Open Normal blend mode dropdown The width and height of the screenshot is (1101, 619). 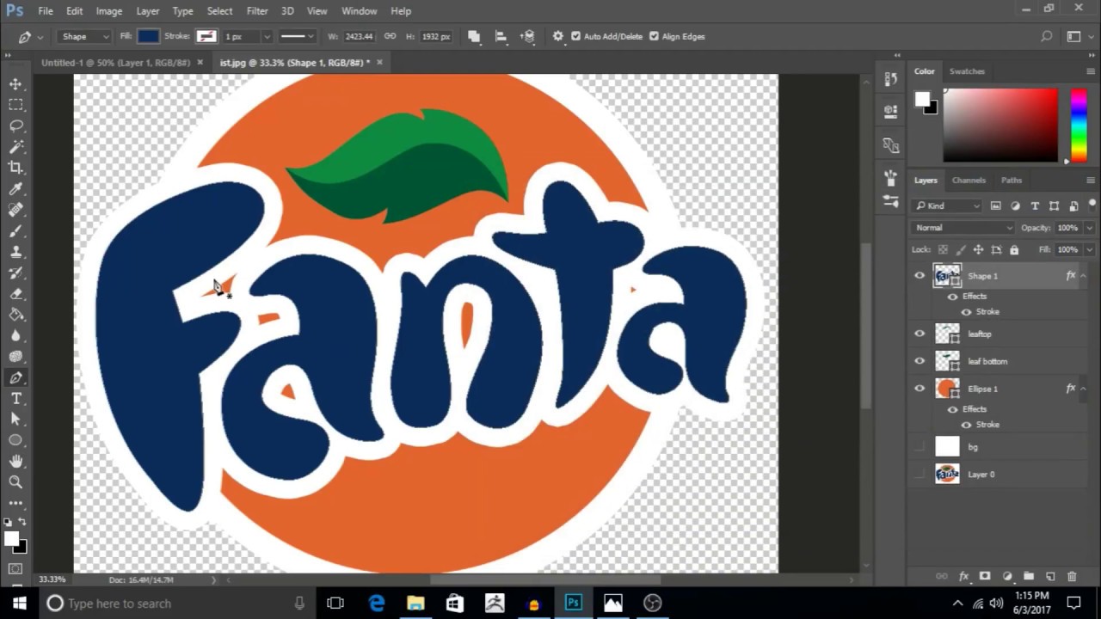pos(963,228)
